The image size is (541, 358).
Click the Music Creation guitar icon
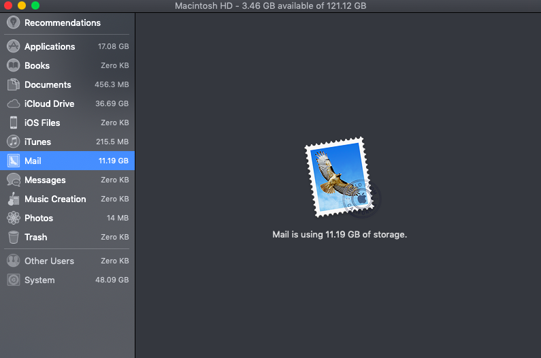[x=14, y=199]
